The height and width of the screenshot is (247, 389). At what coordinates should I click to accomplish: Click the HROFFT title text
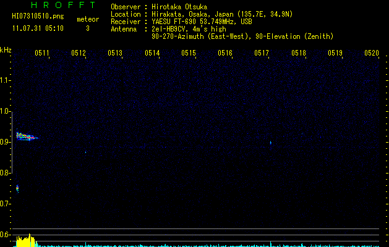(x=63, y=5)
